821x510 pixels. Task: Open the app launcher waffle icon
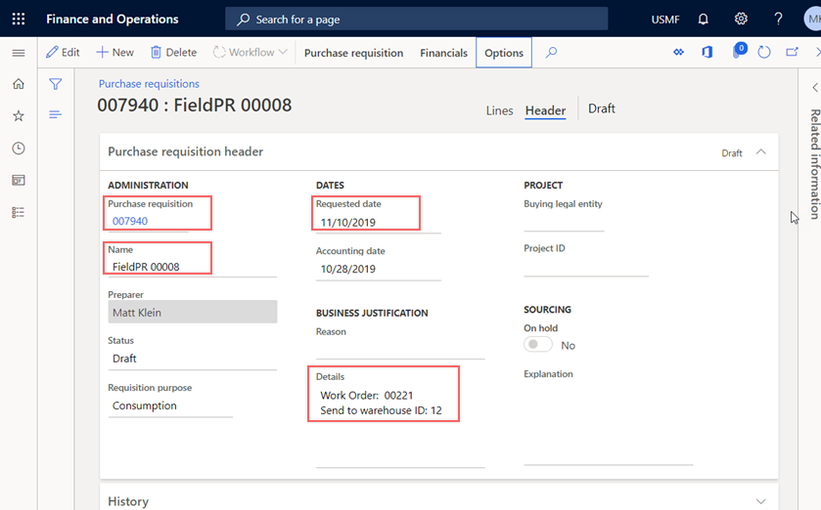(x=19, y=19)
